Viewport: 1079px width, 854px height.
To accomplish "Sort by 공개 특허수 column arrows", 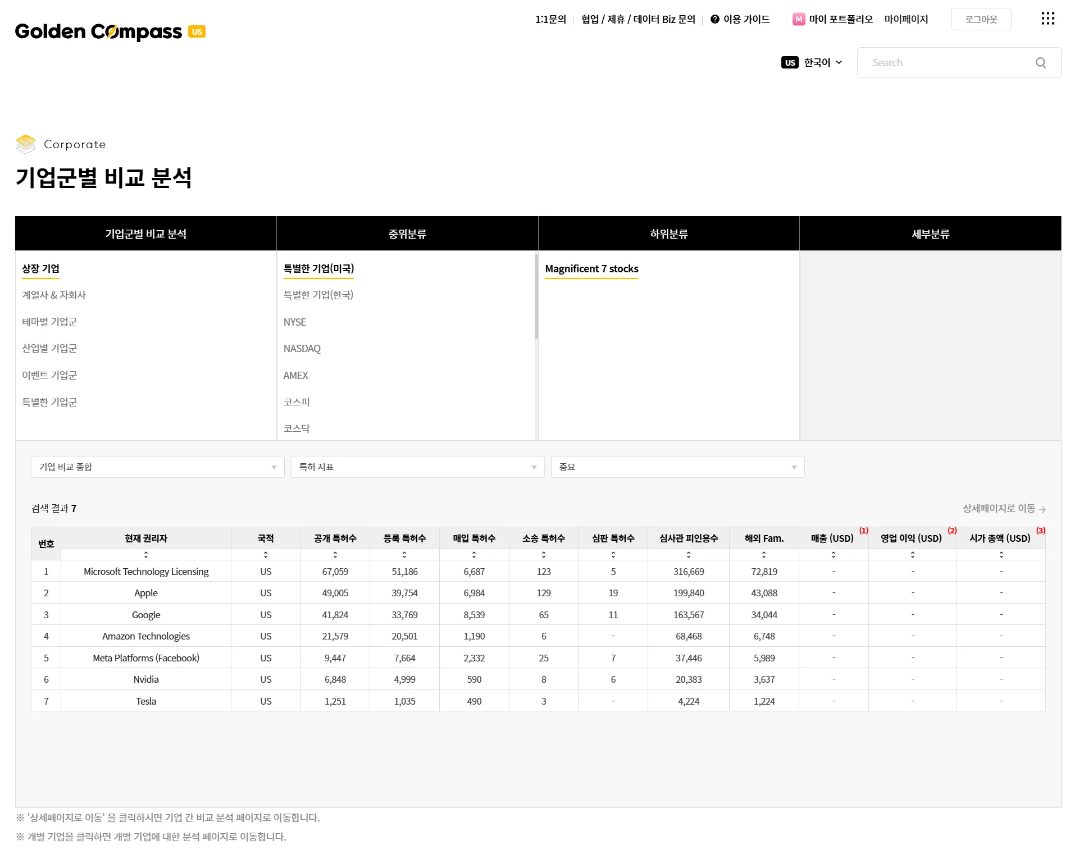I will coord(335,555).
